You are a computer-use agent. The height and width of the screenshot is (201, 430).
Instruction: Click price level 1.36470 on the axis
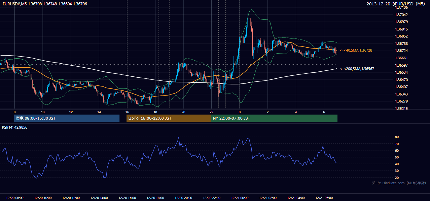(x=402, y=80)
